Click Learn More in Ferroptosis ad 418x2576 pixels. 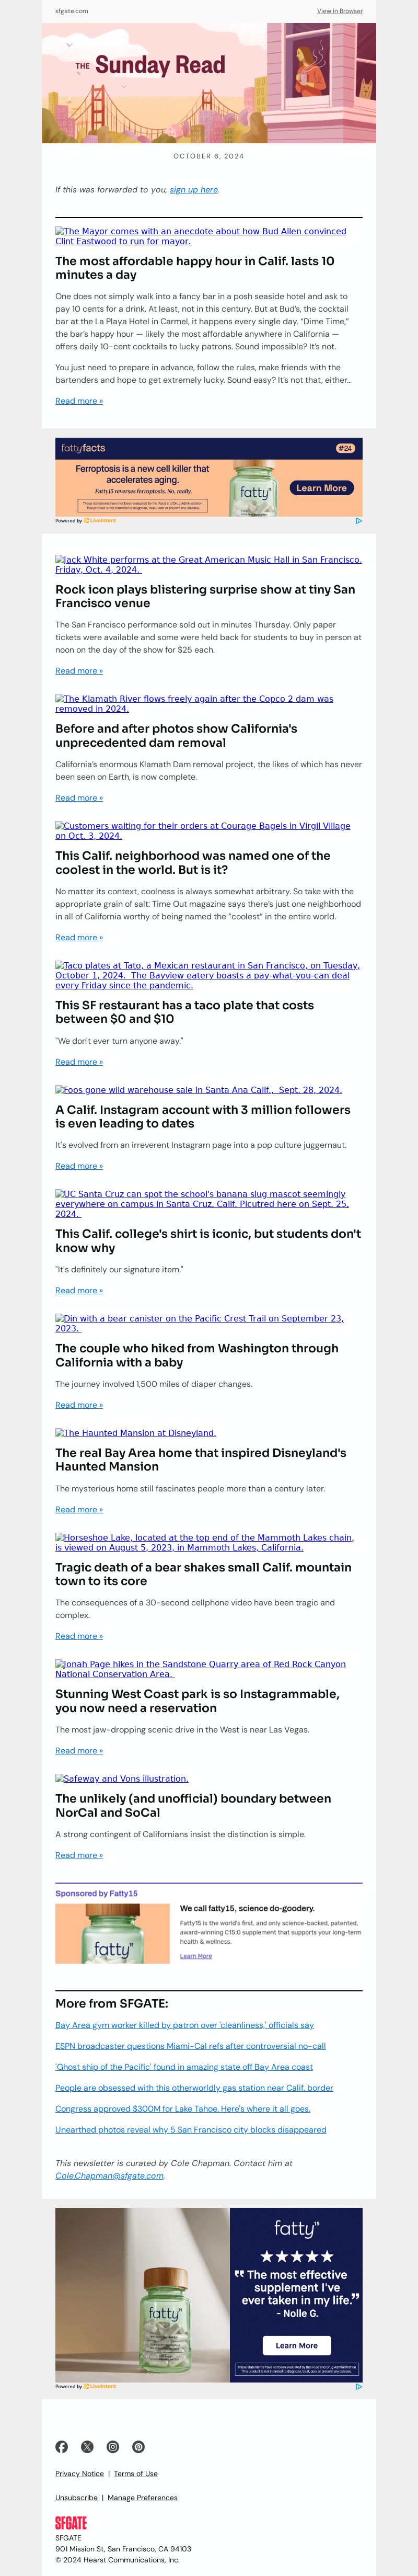click(x=321, y=488)
